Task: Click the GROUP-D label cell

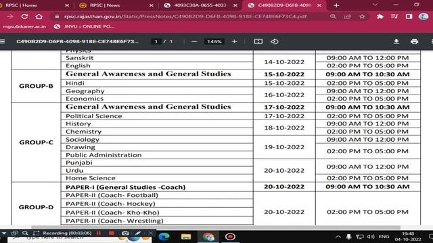Action: click(36, 207)
